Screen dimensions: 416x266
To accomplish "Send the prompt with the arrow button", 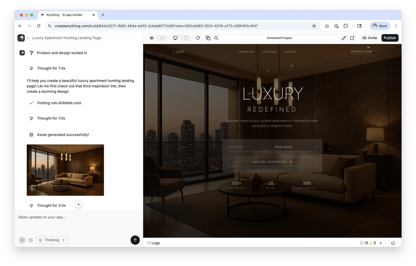I will [135, 240].
